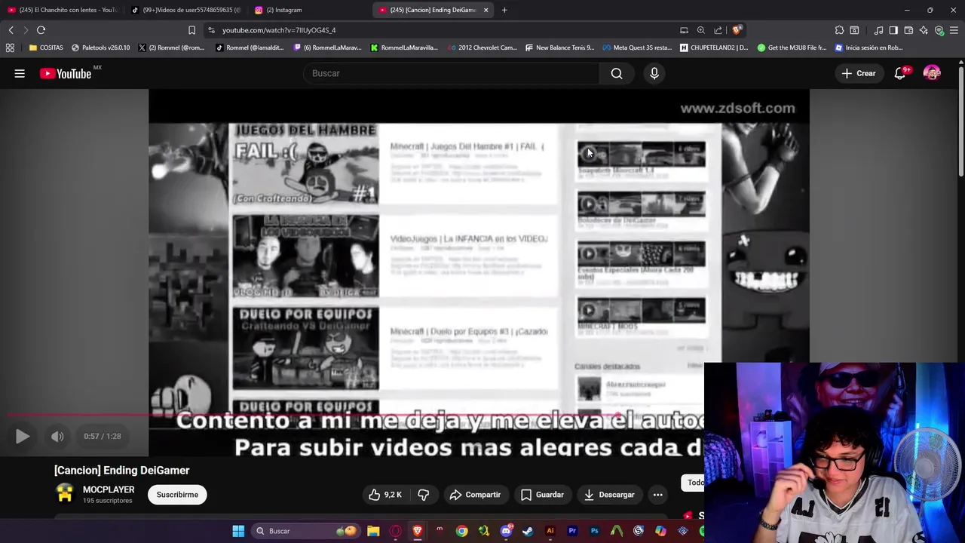Open browser extensions puzzle icon
This screenshot has width=965, height=543.
coord(839,30)
